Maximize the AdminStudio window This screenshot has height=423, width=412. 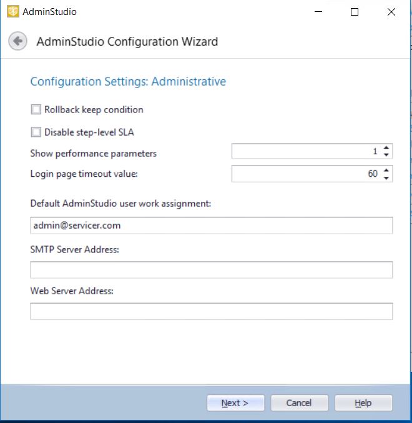[355, 12]
